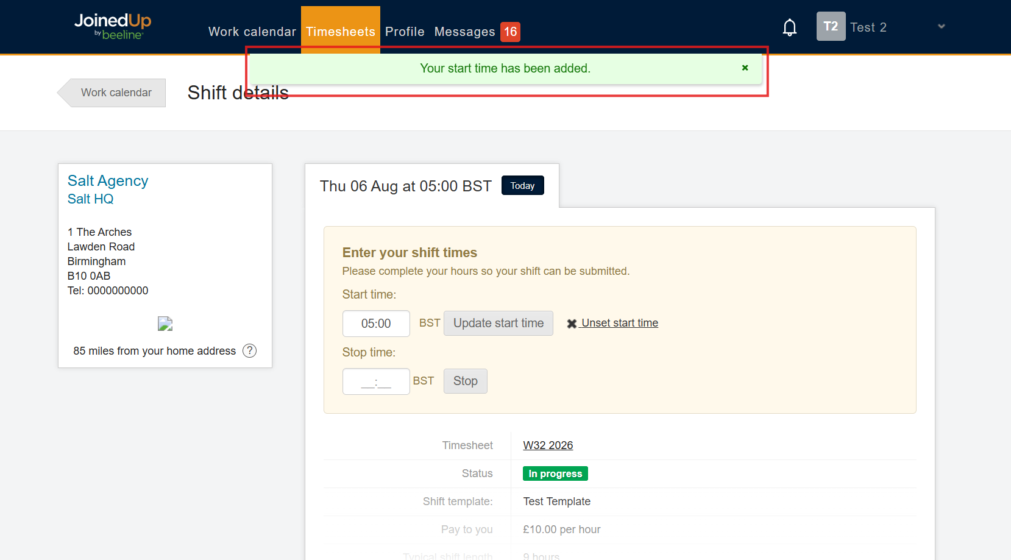The image size is (1011, 560).
Task: Dismiss the start time added notification
Action: (745, 68)
